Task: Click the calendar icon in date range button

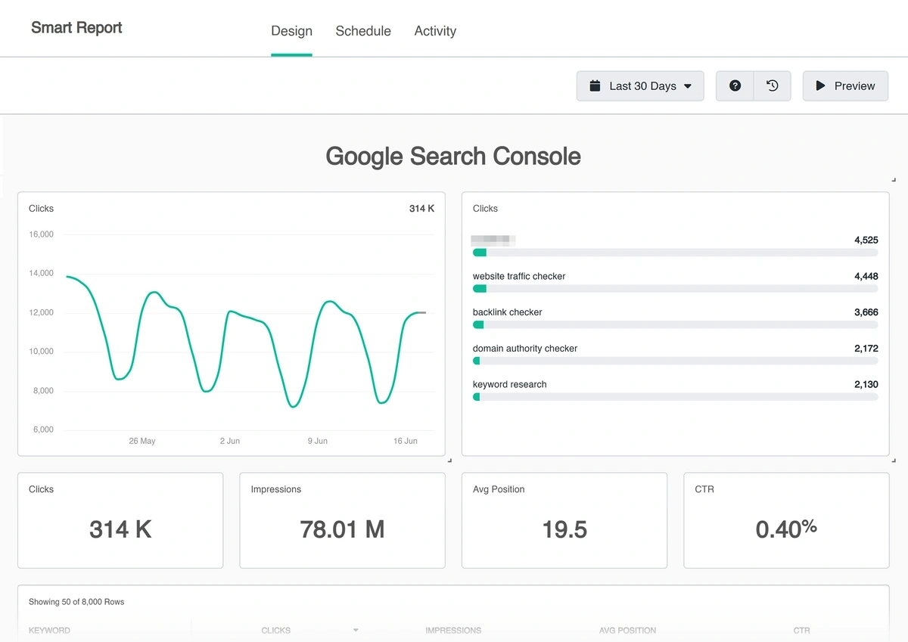Action: click(595, 86)
